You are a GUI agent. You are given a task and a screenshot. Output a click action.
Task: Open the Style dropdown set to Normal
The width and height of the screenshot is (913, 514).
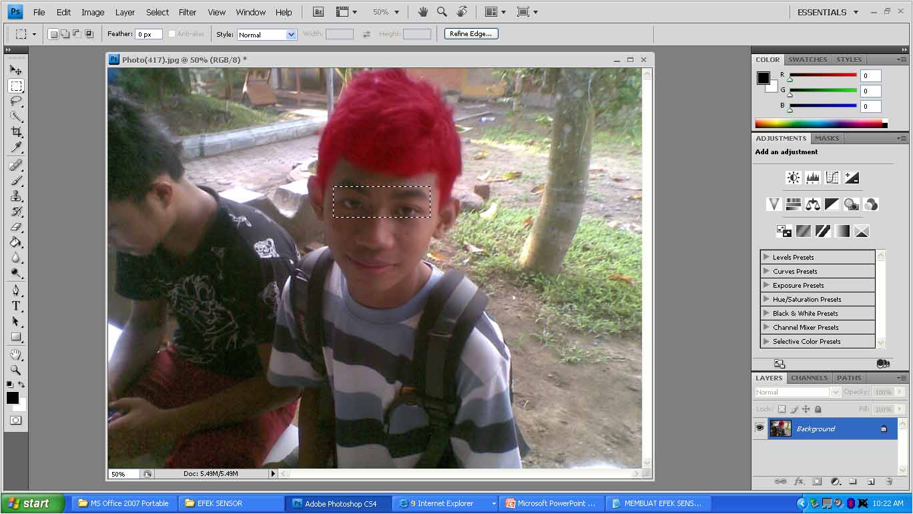pyautogui.click(x=266, y=35)
